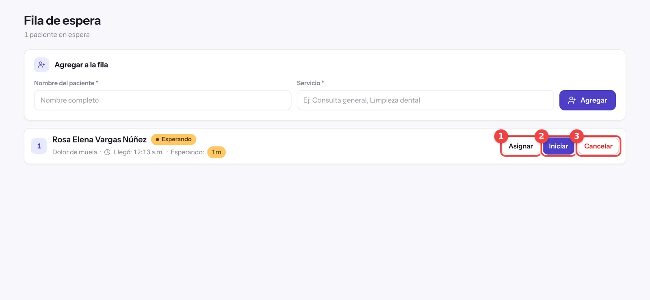Click the Fila de espera heading
The height and width of the screenshot is (300, 650).
[x=62, y=21]
